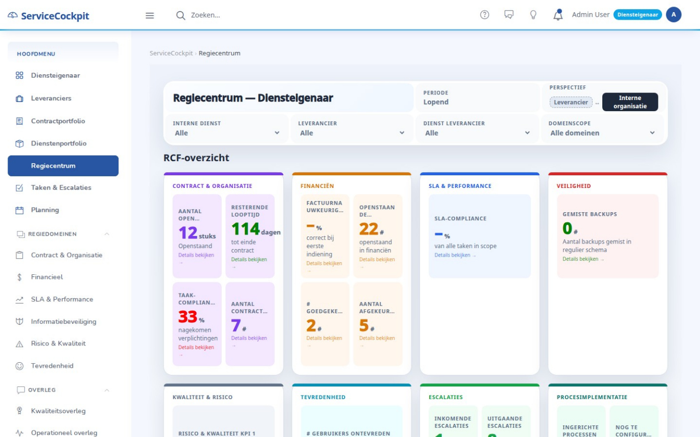The width and height of the screenshot is (700, 437).
Task: Click the ServiceCockpit logo
Action: 49,16
